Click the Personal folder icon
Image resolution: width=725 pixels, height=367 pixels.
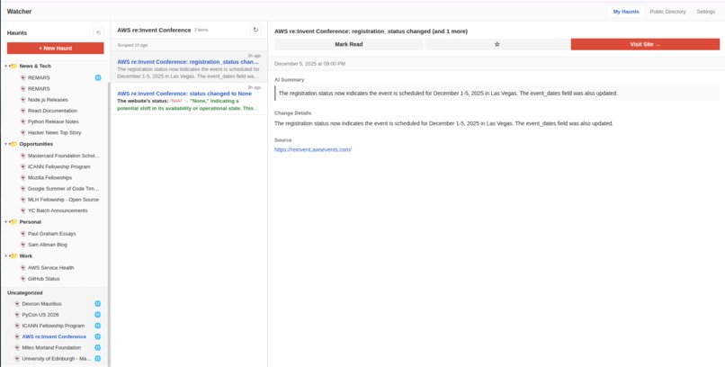(14, 222)
